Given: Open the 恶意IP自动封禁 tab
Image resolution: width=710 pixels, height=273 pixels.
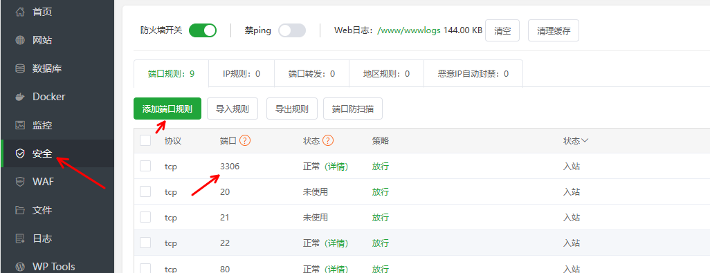Looking at the screenshot, I should (473, 73).
